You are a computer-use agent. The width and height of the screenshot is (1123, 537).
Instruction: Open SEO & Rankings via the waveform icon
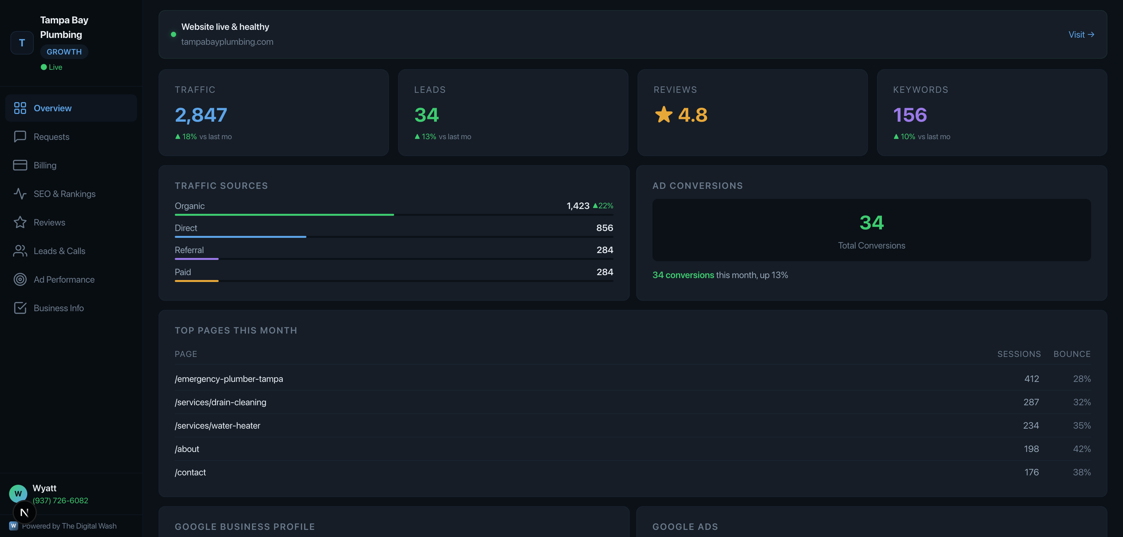coord(20,194)
